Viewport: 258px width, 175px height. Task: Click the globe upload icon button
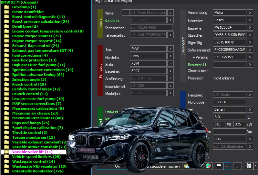pyautogui.click(x=208, y=166)
